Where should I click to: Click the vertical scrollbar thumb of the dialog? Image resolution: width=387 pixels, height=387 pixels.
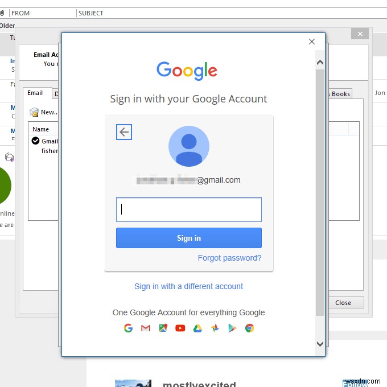pyautogui.click(x=320, y=192)
